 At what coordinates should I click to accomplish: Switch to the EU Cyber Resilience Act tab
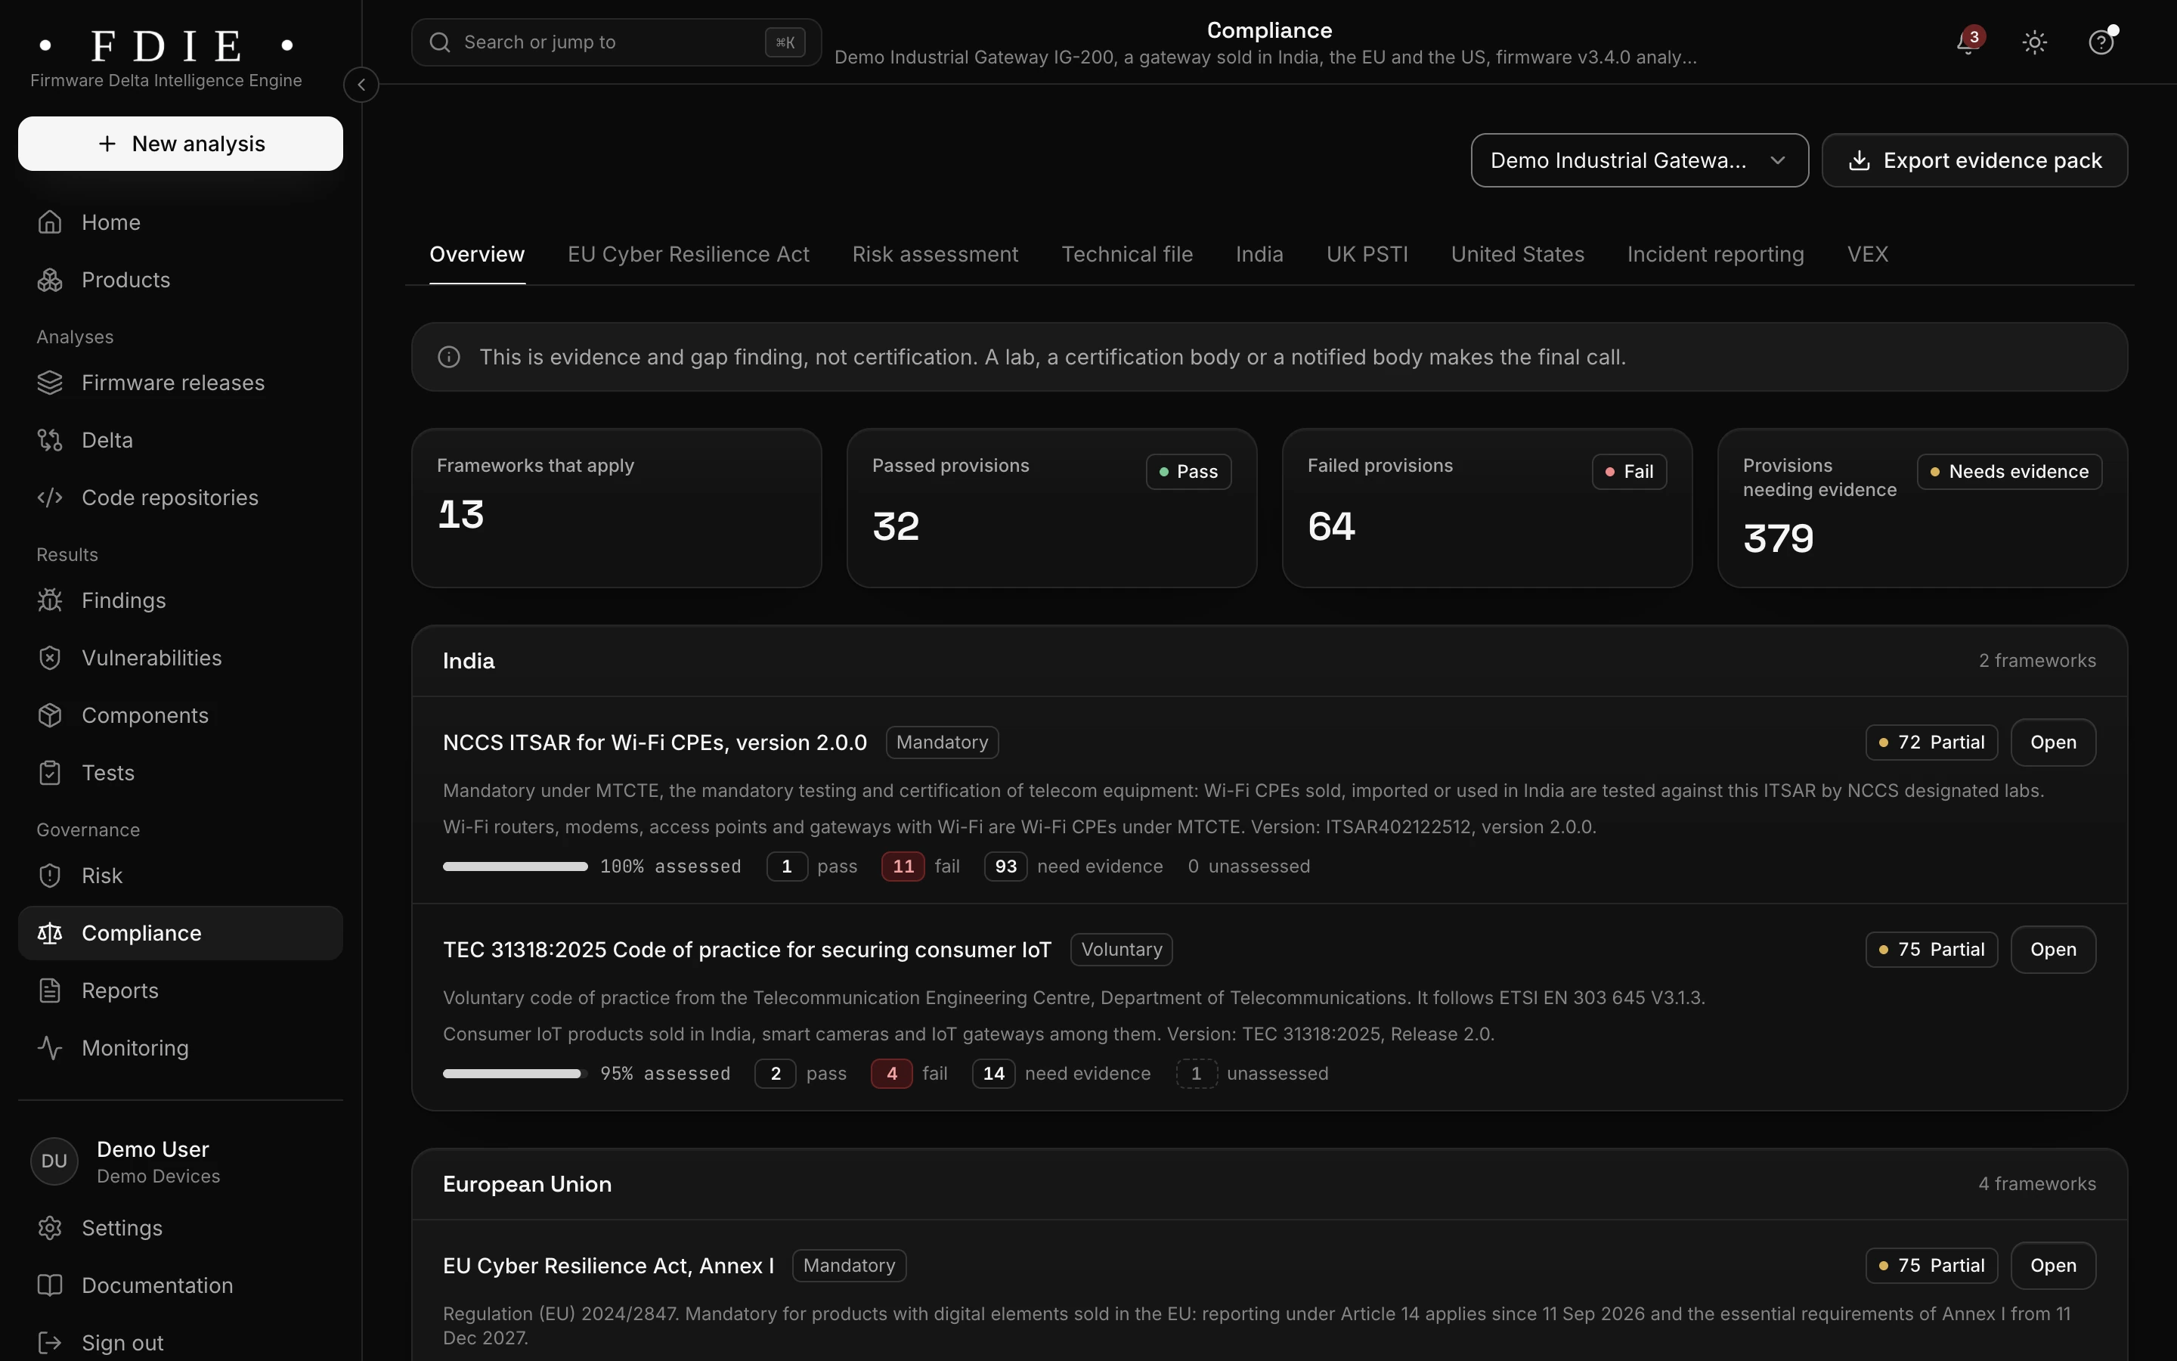pyautogui.click(x=688, y=255)
